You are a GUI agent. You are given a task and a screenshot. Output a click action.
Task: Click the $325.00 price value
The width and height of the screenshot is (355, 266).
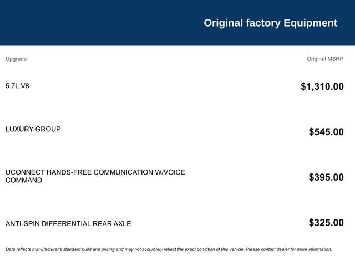326,223
